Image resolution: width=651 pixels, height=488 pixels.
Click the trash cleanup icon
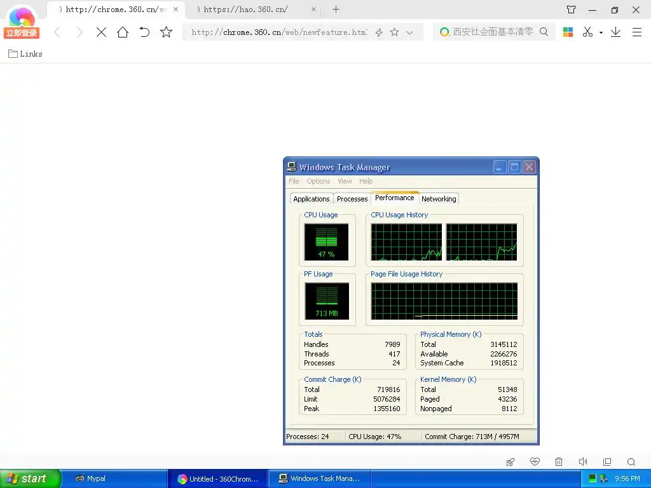click(559, 461)
